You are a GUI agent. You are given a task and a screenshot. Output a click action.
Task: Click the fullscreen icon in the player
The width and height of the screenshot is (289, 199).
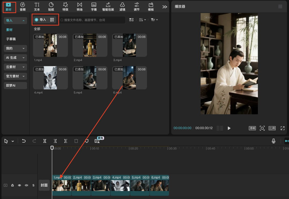(282, 128)
